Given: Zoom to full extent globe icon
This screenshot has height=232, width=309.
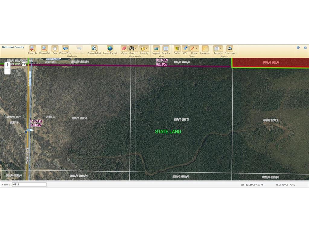Looking at the screenshot, I should [x=110, y=49].
